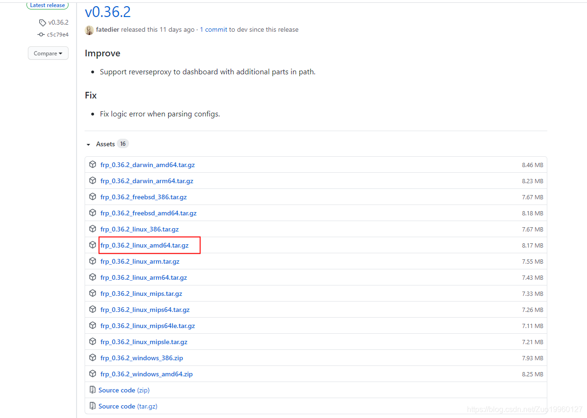Open the Compare dropdown
Screen dimensions: 587x418
click(48, 53)
